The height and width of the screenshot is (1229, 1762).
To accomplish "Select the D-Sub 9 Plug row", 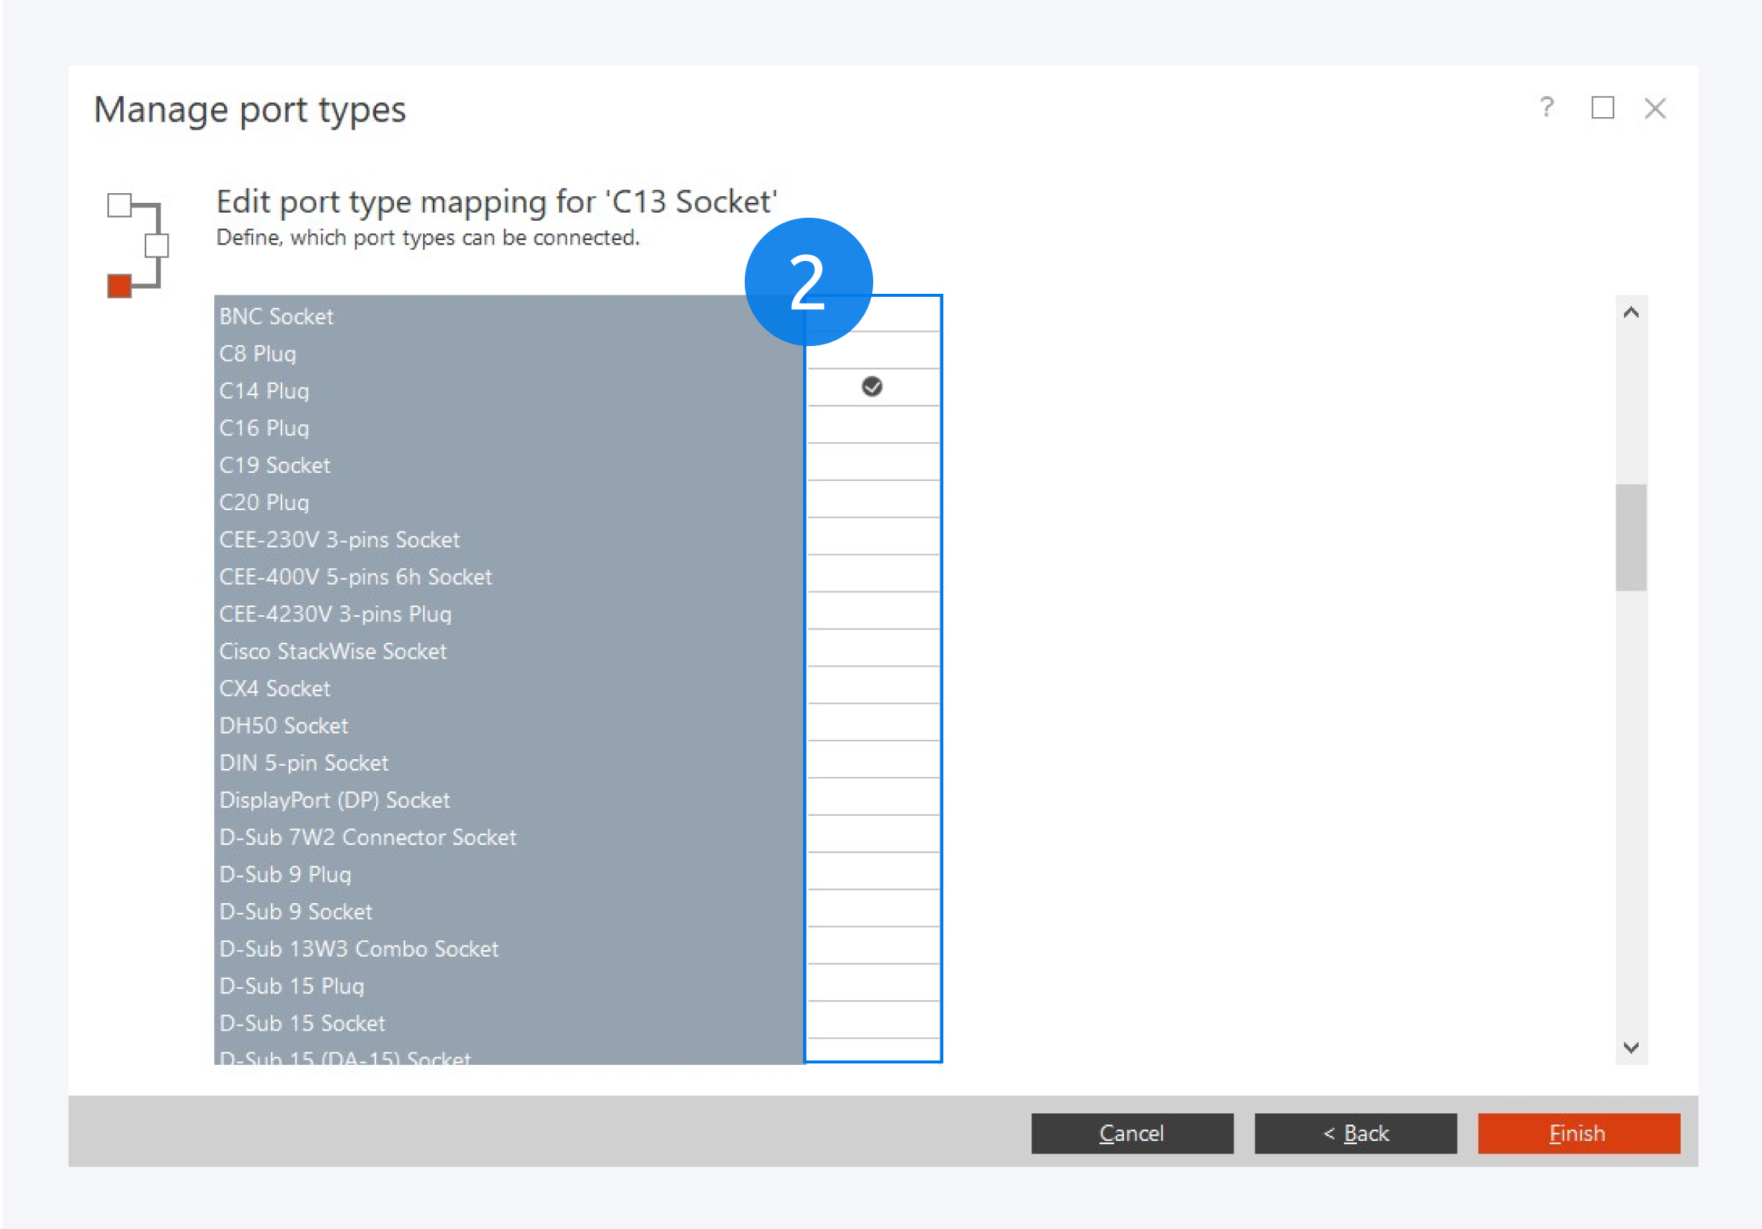I will (285, 874).
